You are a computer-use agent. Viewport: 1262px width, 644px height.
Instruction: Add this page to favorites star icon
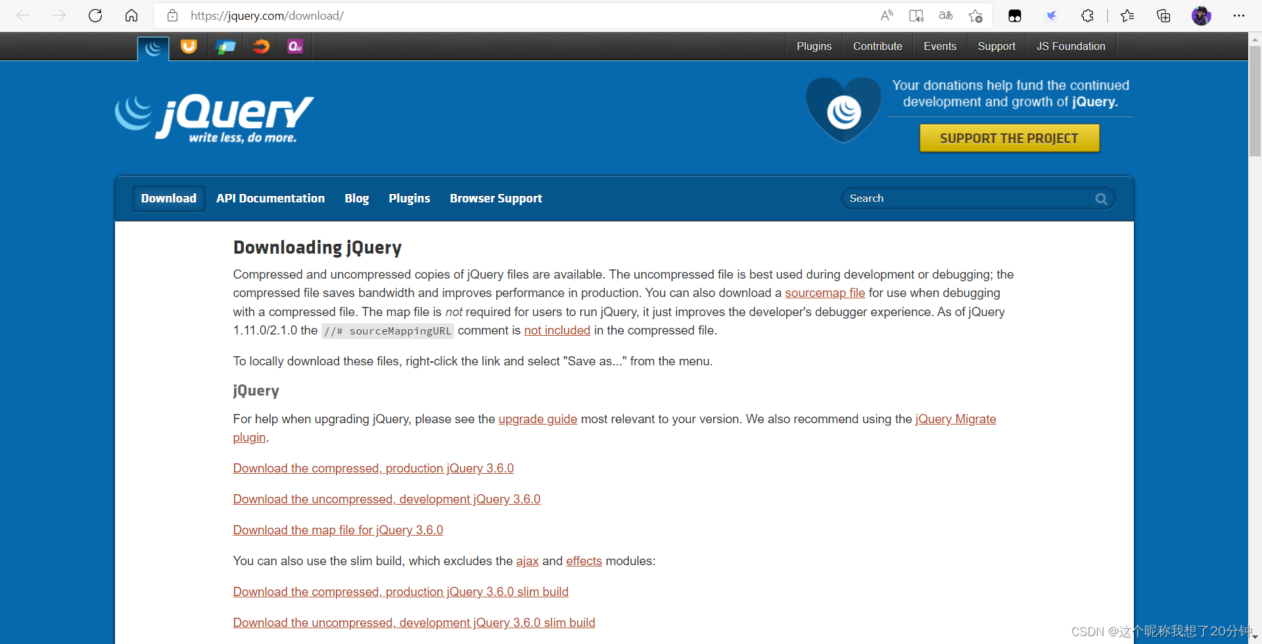(x=975, y=16)
